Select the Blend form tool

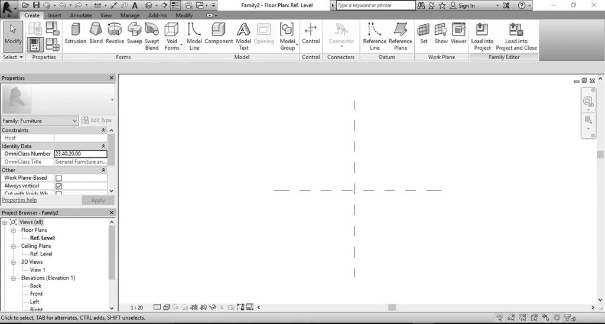click(x=96, y=34)
